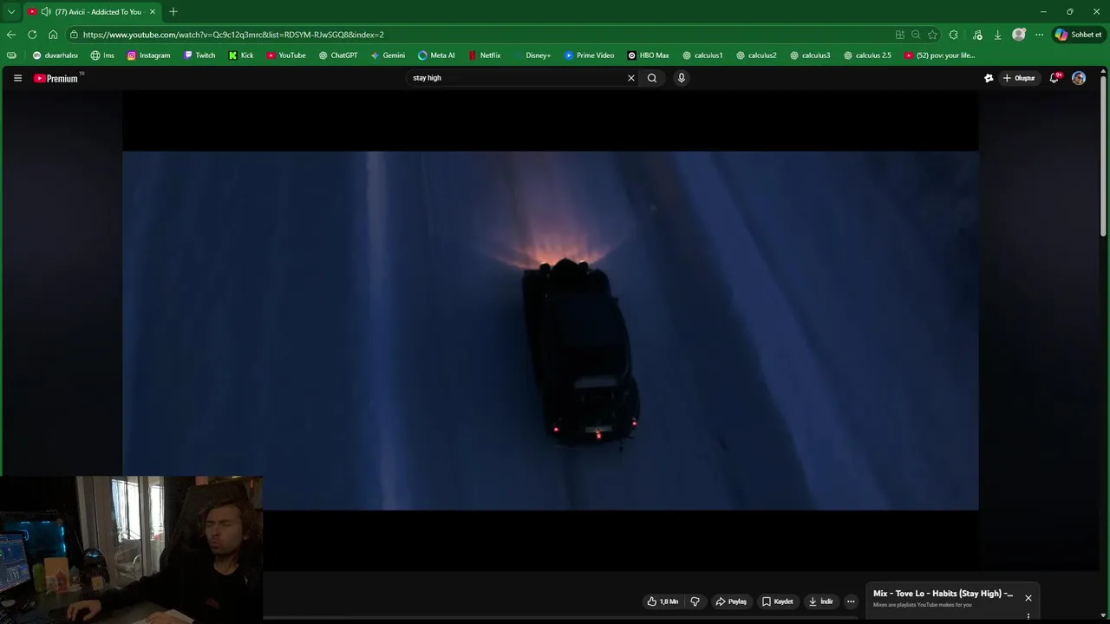Viewport: 1110px width, 624px height.
Task: Open the YouTube account avatar menu
Action: click(x=1079, y=78)
